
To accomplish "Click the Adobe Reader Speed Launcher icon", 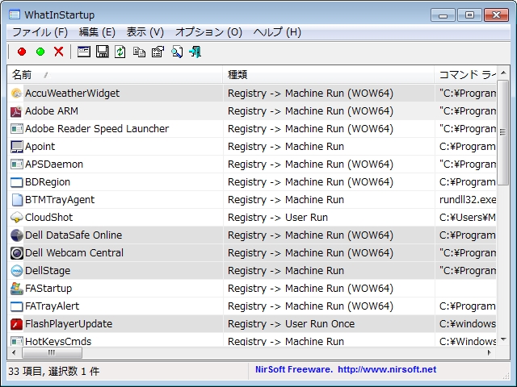I will pyautogui.click(x=16, y=129).
